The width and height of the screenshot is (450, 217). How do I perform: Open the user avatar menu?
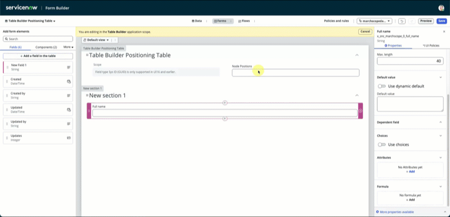pyautogui.click(x=441, y=8)
